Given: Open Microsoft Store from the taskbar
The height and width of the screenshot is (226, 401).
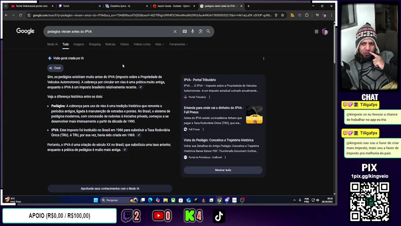Looking at the screenshot, I should (x=181, y=200).
